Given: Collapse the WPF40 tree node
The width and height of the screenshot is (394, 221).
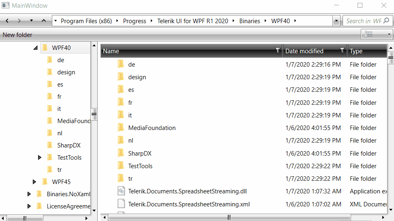Looking at the screenshot, I should click(x=35, y=48).
